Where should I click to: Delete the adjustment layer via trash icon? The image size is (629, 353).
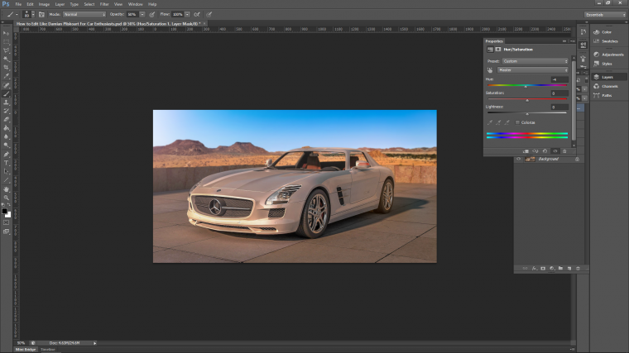click(564, 151)
